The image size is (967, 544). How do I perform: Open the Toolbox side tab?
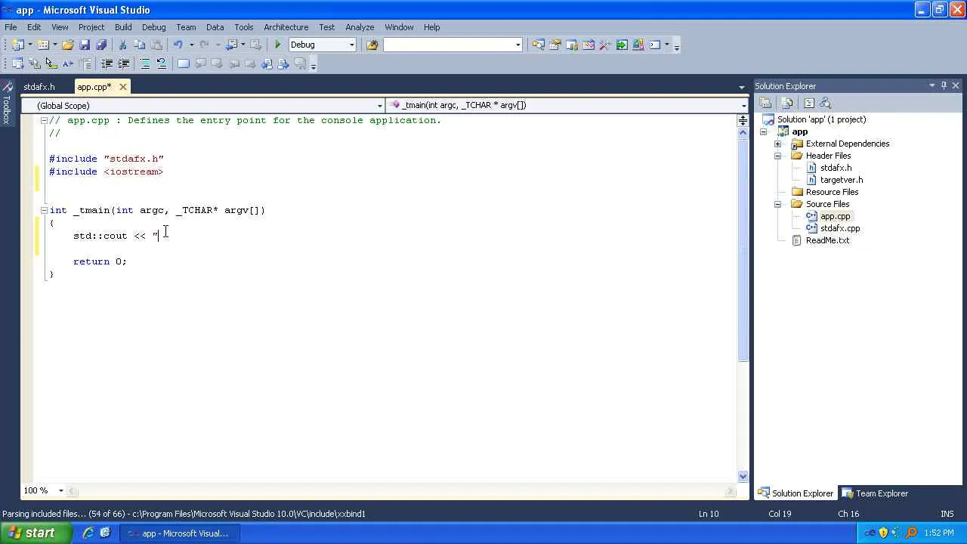(x=7, y=104)
